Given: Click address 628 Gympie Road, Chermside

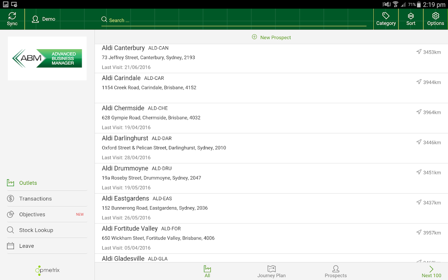Looking at the screenshot, I should point(151,118).
